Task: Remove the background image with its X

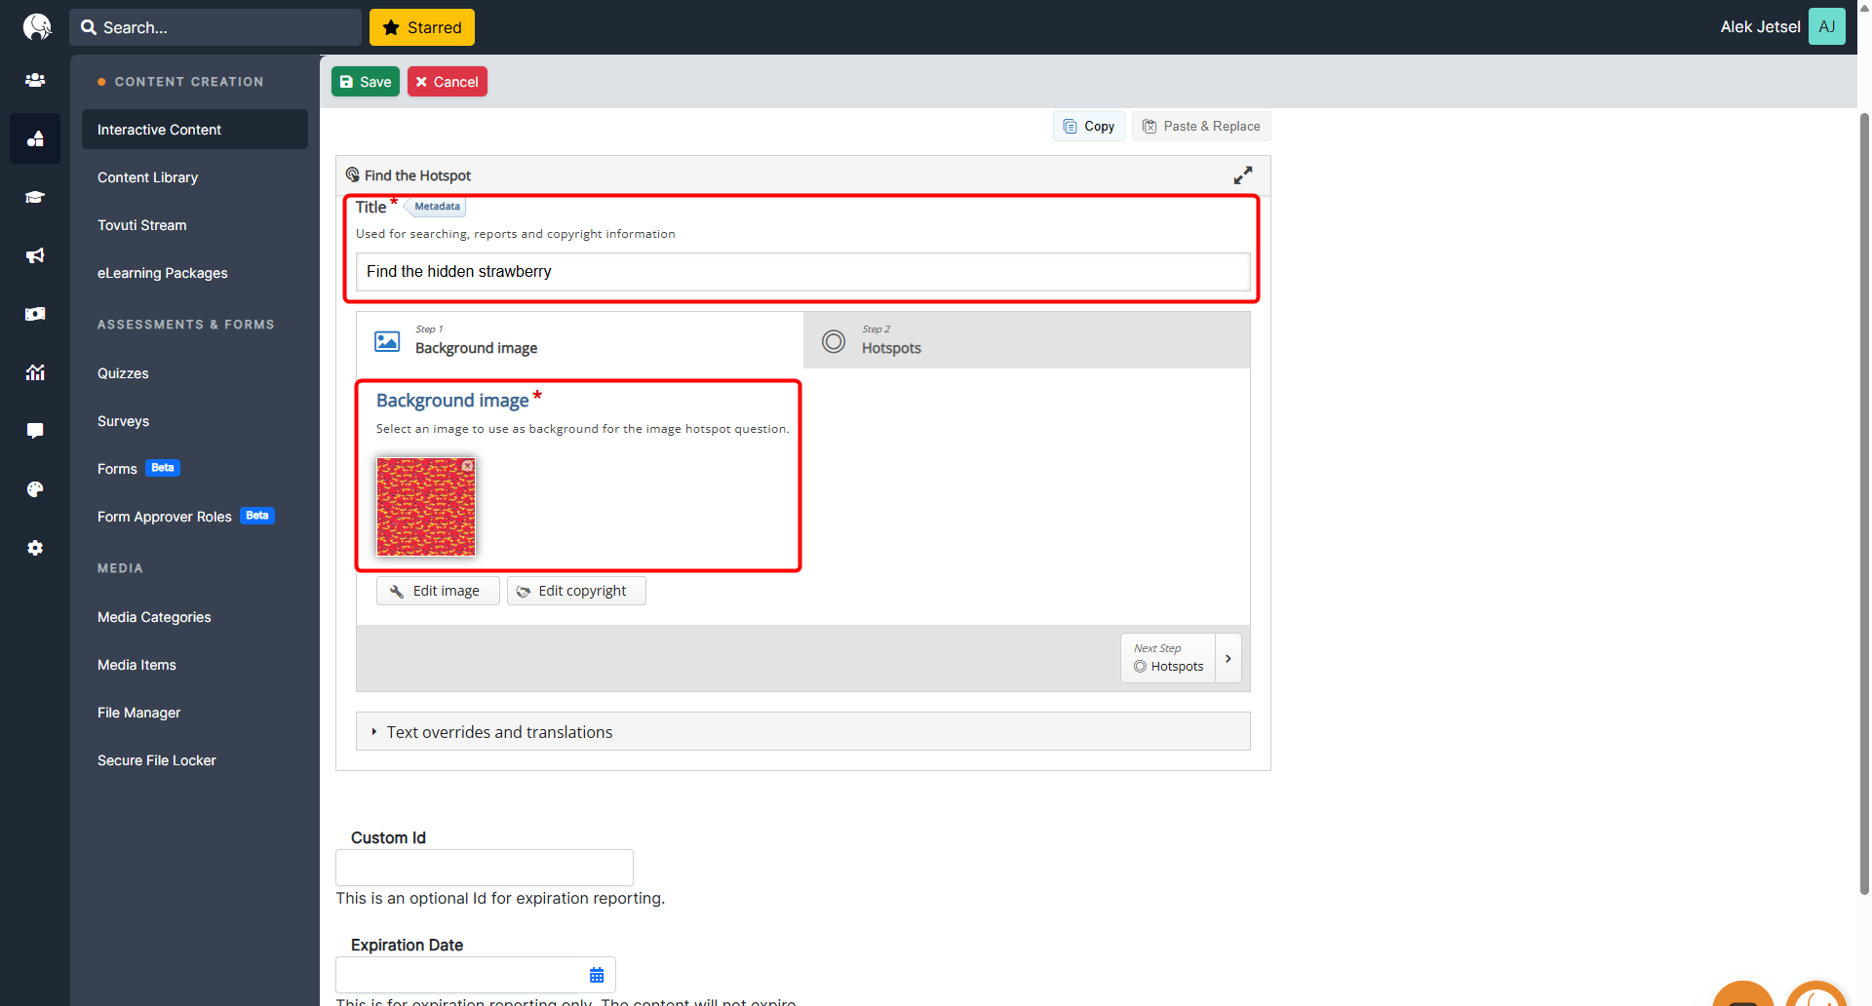Action: pos(468,466)
